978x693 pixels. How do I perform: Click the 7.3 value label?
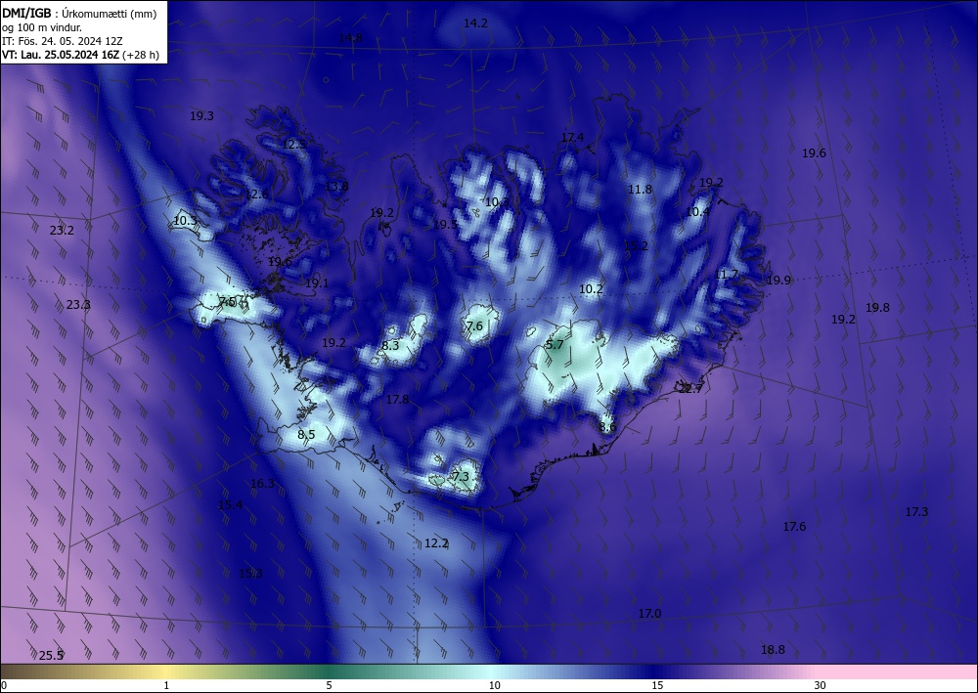(461, 477)
